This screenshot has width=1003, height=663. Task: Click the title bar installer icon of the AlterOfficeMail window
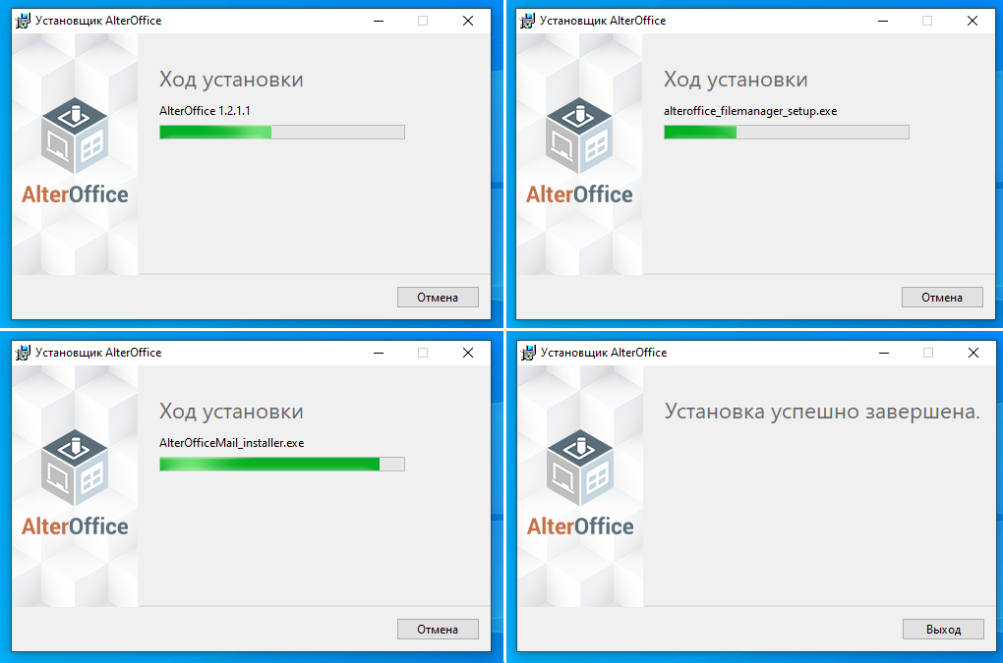(x=23, y=353)
